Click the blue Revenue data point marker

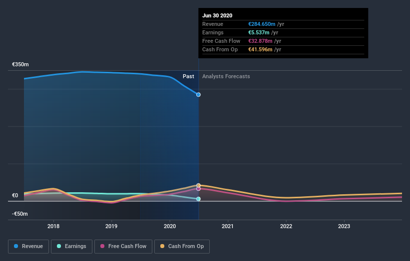198,95
